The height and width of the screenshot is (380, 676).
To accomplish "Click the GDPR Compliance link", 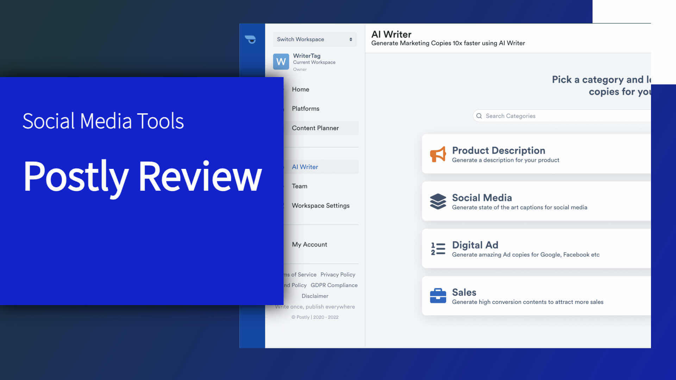I will (x=334, y=285).
